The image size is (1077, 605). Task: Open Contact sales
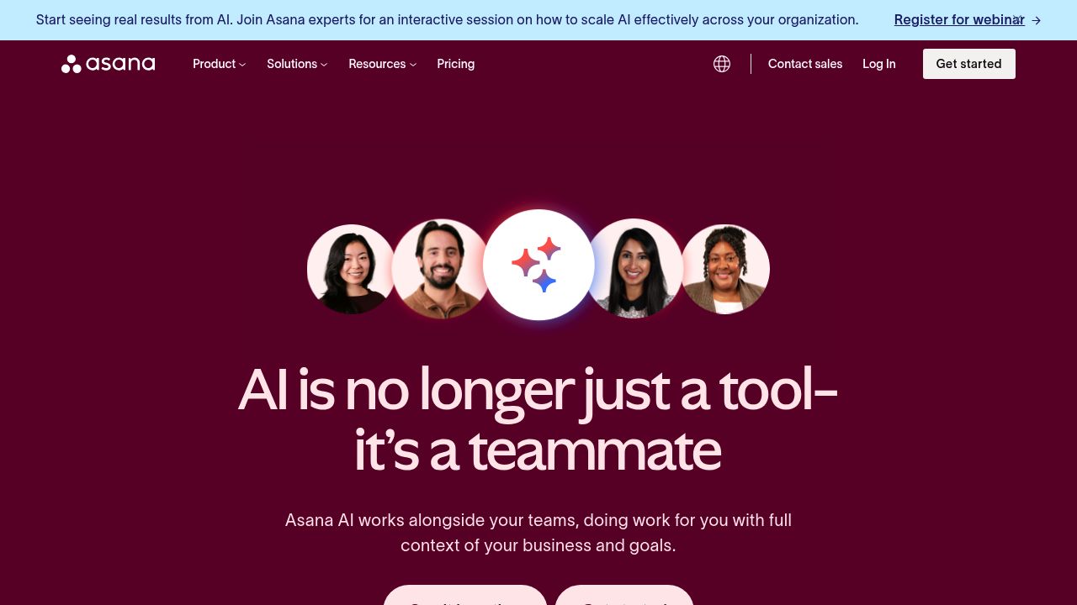(x=805, y=64)
